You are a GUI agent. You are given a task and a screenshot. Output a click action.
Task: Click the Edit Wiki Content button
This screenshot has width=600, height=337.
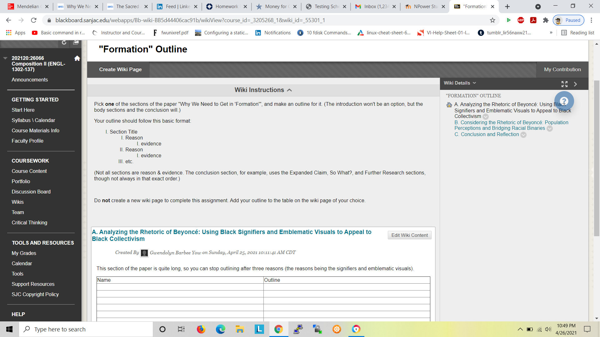pyautogui.click(x=409, y=235)
